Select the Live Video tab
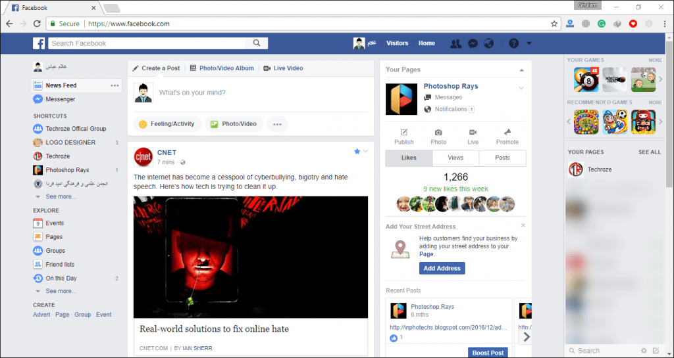The width and height of the screenshot is (674, 358). [x=283, y=68]
